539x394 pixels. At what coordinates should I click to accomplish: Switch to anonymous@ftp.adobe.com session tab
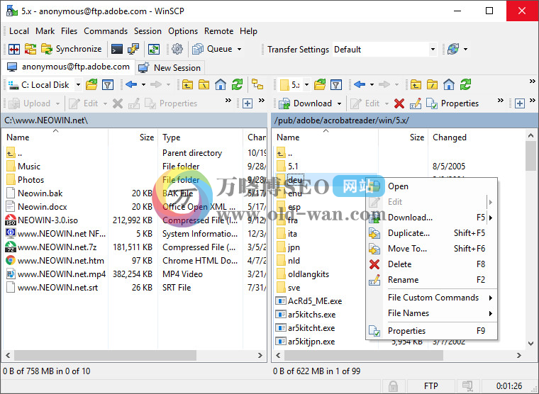pyautogui.click(x=68, y=67)
